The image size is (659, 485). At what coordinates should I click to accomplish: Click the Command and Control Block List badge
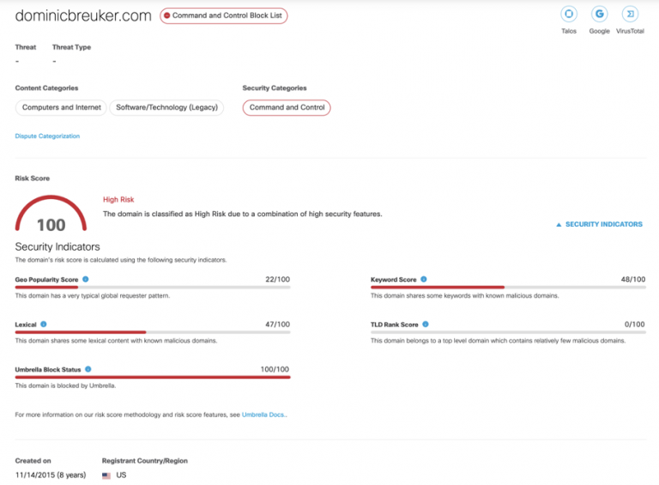pyautogui.click(x=224, y=15)
